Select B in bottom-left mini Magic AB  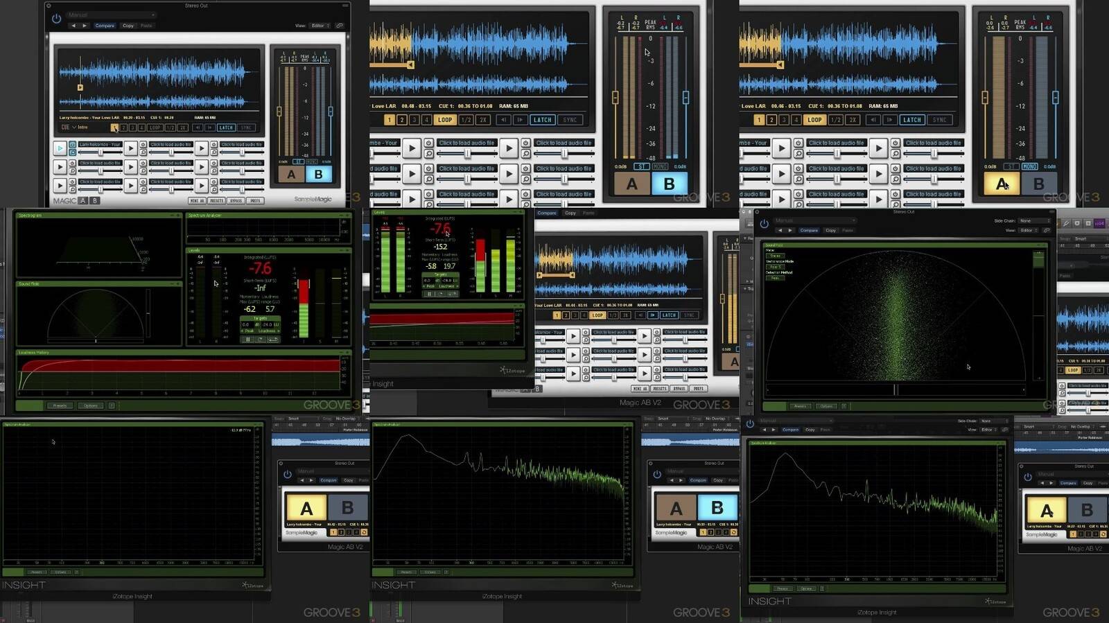(x=347, y=508)
